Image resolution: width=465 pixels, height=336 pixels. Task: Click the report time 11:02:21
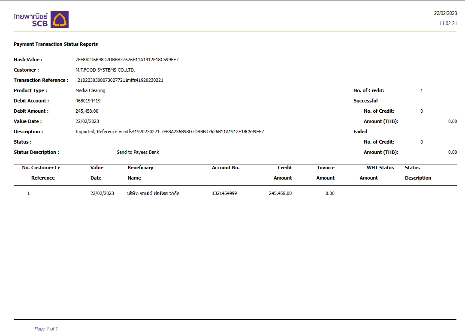[x=448, y=24]
